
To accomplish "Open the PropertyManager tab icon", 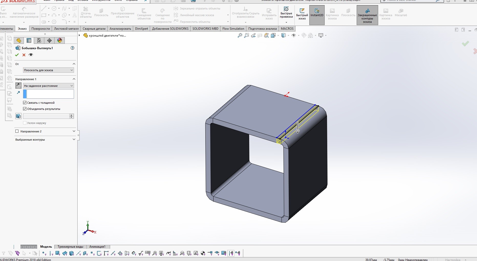I will [x=29, y=40].
